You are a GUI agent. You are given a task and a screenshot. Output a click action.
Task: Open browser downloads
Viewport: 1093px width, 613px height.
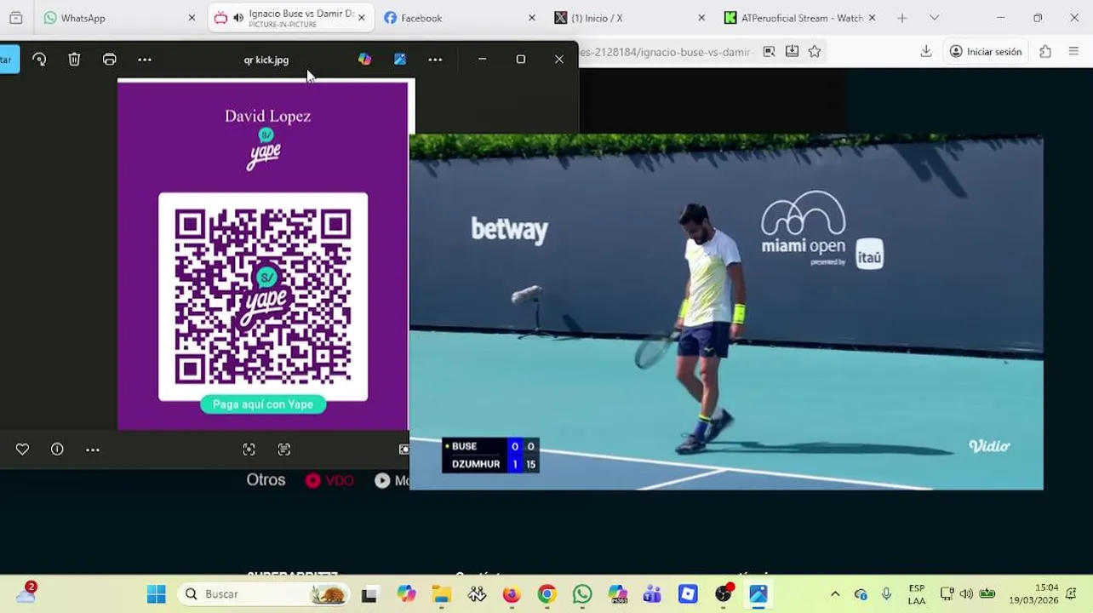(926, 52)
